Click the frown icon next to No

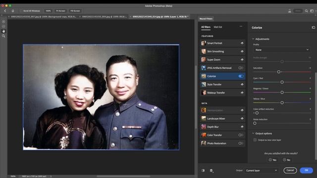coord(284,160)
